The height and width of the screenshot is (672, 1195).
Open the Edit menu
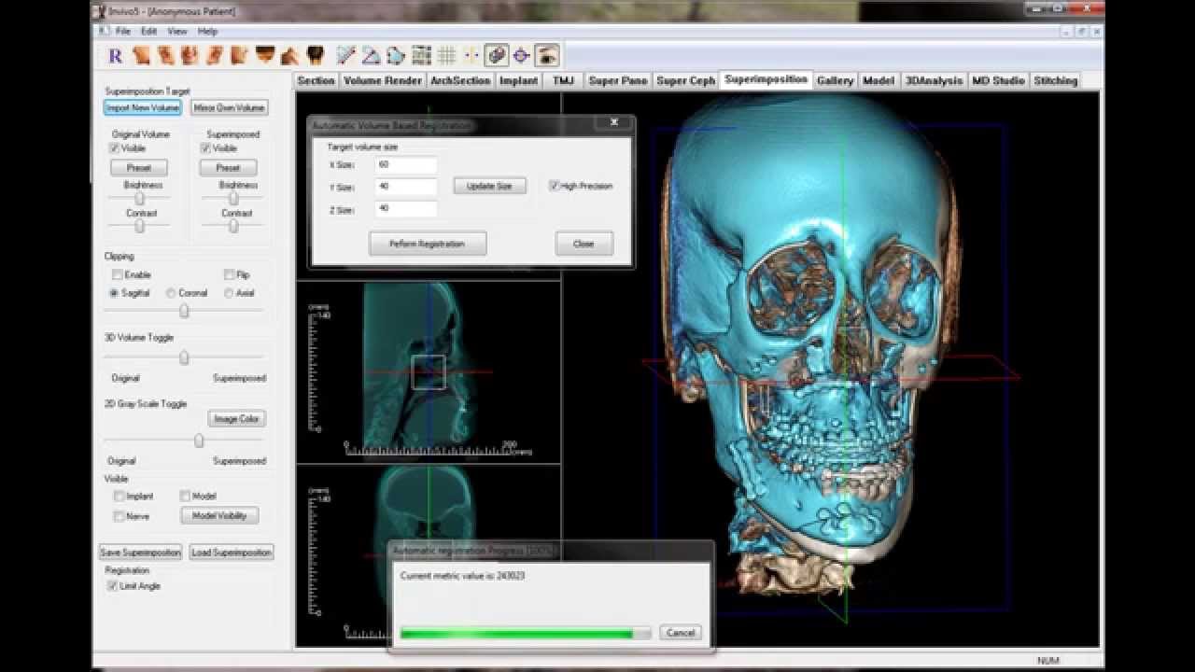point(149,31)
